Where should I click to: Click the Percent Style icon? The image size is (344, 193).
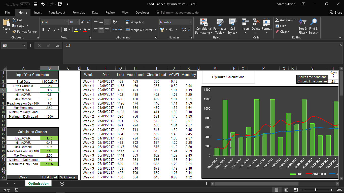point(171,30)
